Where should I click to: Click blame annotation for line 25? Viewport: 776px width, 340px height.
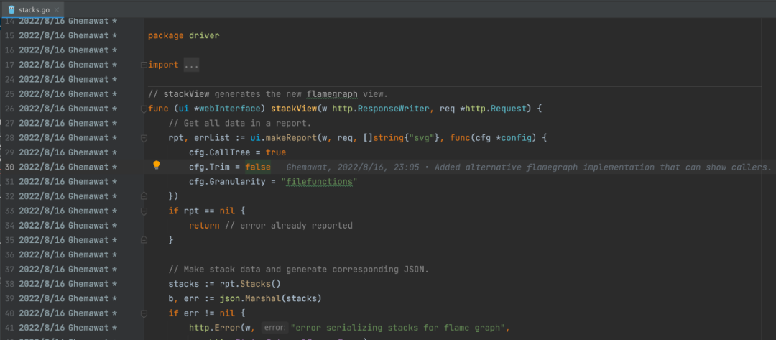68,94
